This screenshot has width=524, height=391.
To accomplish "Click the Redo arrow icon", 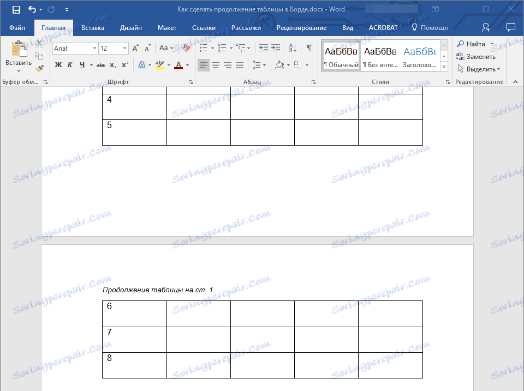I will [x=51, y=10].
